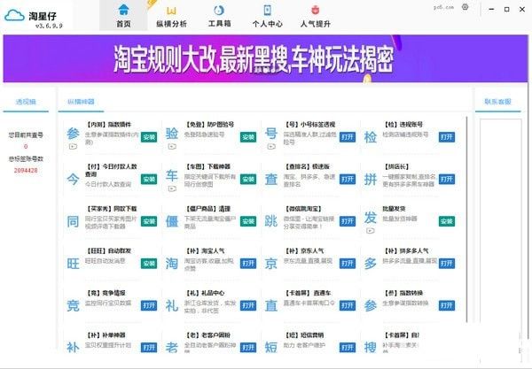532x369 pixels.
Task: Open settings gear in title bar
Action: coord(465,7)
